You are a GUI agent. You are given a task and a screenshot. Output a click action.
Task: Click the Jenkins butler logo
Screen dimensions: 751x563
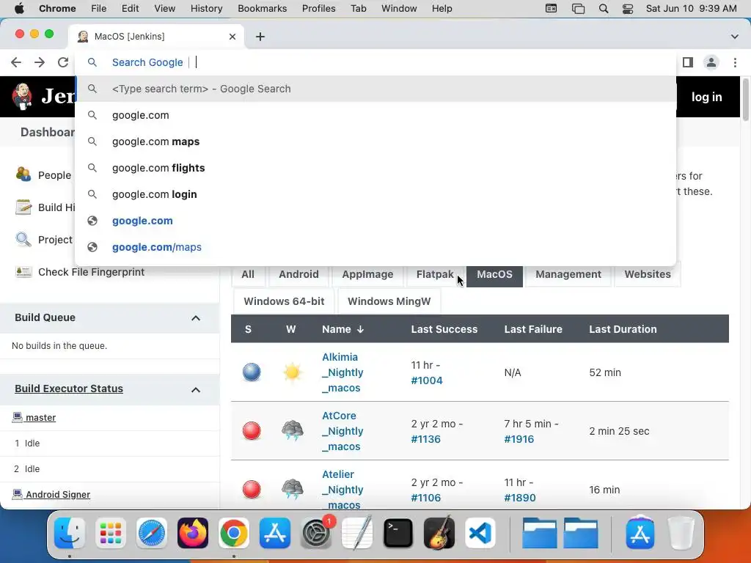tap(22, 97)
